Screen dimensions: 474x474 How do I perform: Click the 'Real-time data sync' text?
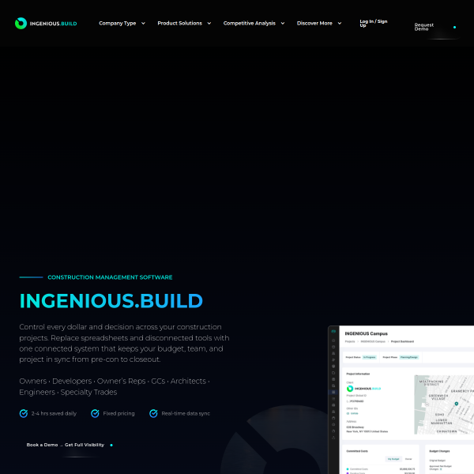click(186, 413)
